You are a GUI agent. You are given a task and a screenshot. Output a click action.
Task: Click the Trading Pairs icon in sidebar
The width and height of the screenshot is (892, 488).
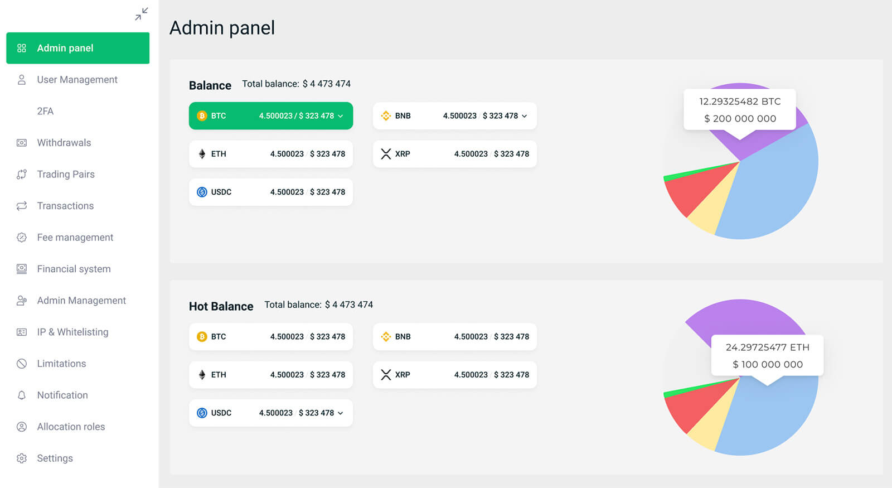[22, 175]
